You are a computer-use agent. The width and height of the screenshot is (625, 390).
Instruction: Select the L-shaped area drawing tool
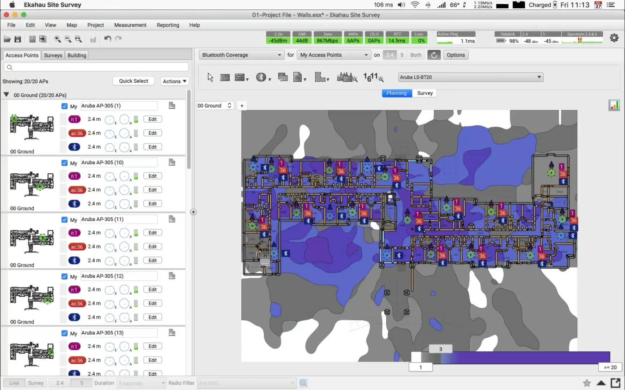pyautogui.click(x=320, y=77)
